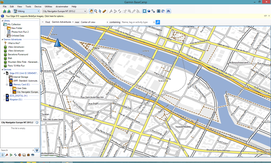Toggle the tracks filter icon
Viewport: 271px width, 163px height.
(x=15, y=155)
